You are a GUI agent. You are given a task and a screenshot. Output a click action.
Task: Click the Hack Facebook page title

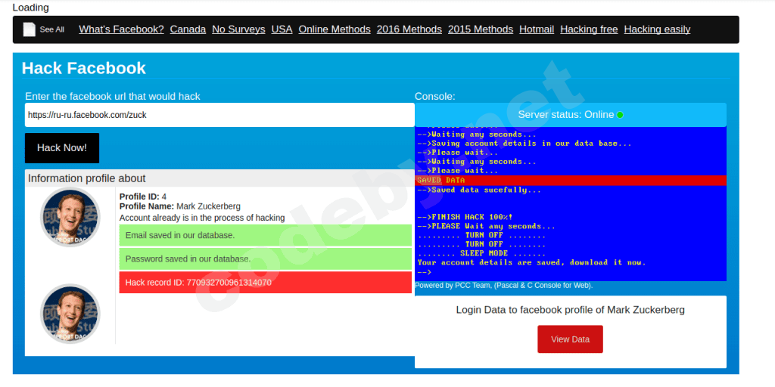[x=83, y=68]
